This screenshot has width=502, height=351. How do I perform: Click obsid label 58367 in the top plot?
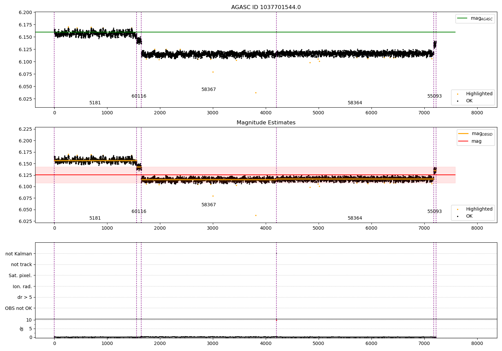[208, 90]
